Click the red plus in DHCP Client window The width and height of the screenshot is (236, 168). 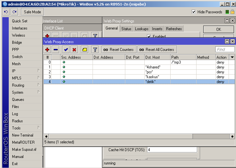coord(47,35)
